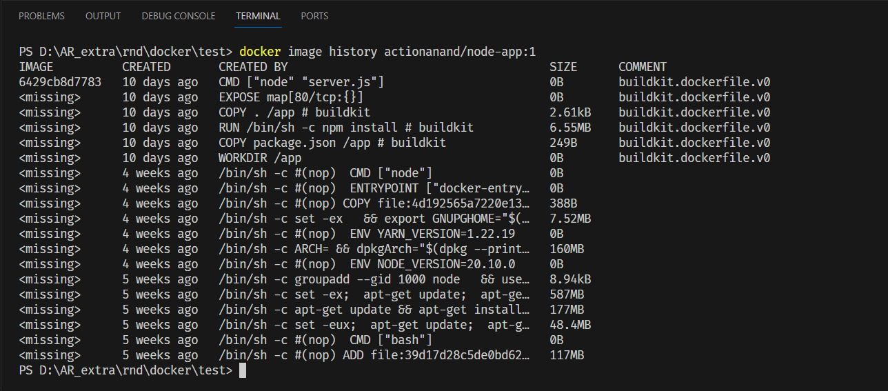Click the image ID 6429cb8d7783
Screen dimensions: 888x391
click(60, 82)
